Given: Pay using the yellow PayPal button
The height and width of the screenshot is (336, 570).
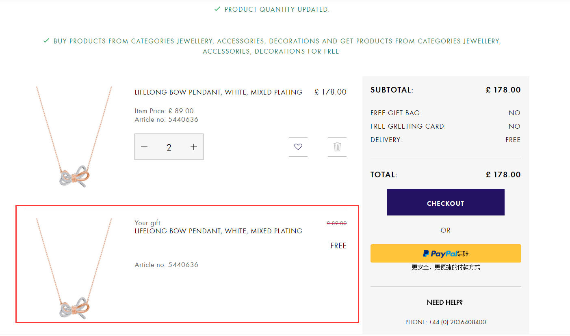Looking at the screenshot, I should 446,253.
